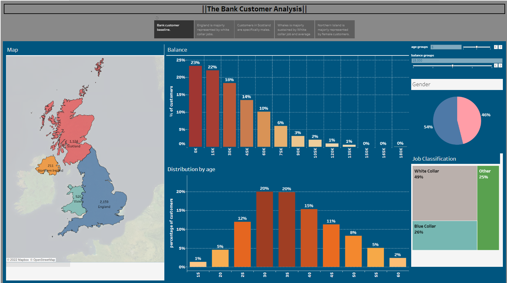Select the age 30 bar
The height and width of the screenshot is (283, 507).
click(x=265, y=229)
